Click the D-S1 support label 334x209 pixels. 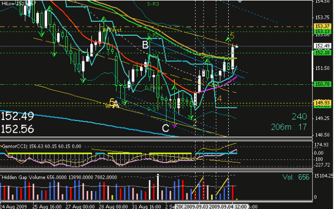coord(153,109)
